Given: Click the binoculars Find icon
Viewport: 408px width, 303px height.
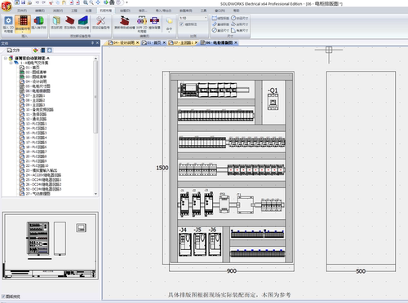Looking at the screenshot, I should click(112, 2).
